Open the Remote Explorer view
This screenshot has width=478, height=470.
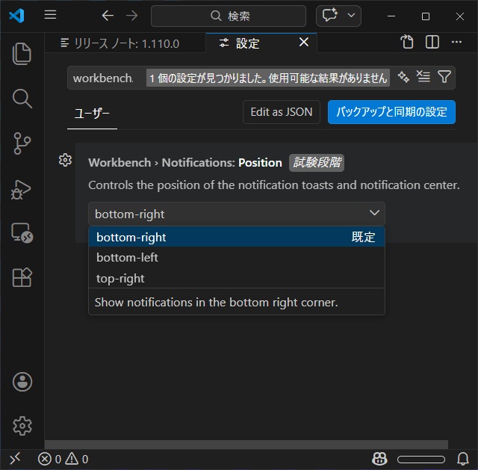click(22, 233)
